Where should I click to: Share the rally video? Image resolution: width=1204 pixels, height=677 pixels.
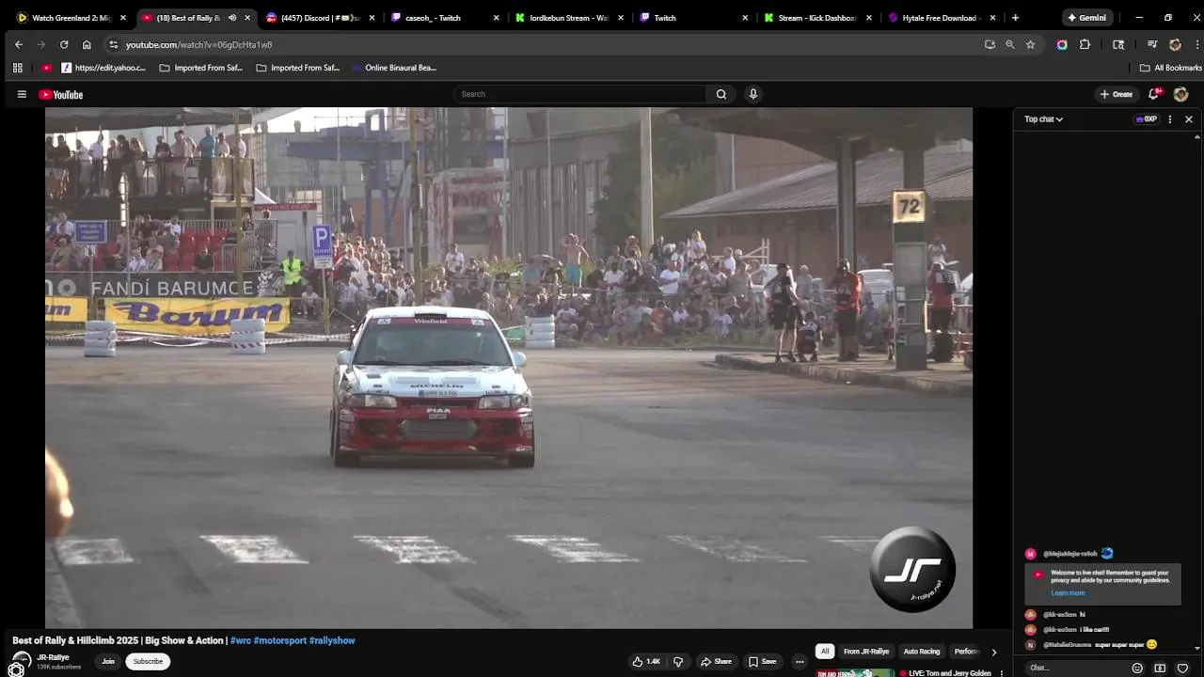point(716,661)
